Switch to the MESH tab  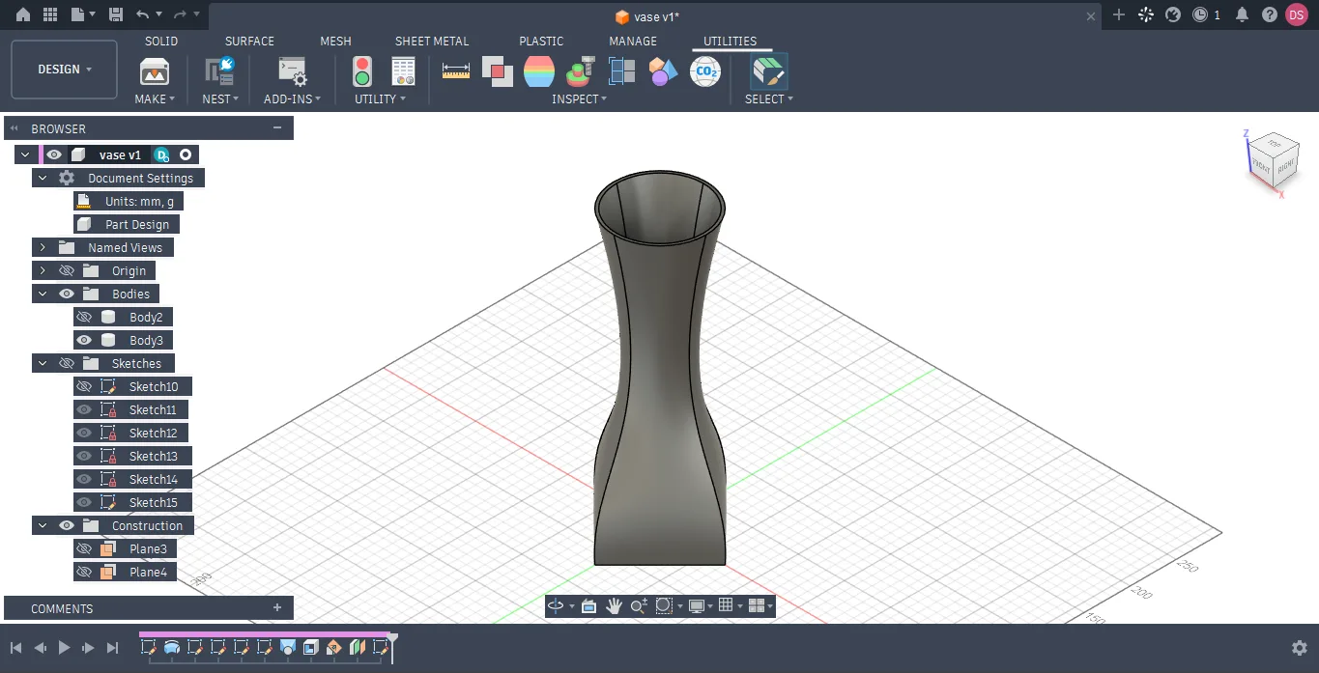pyautogui.click(x=335, y=42)
